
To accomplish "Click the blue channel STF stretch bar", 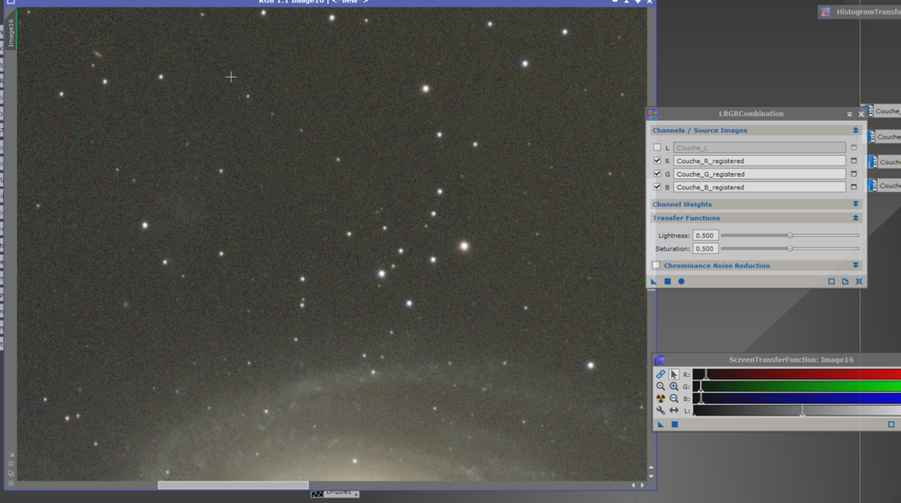I will (x=796, y=398).
